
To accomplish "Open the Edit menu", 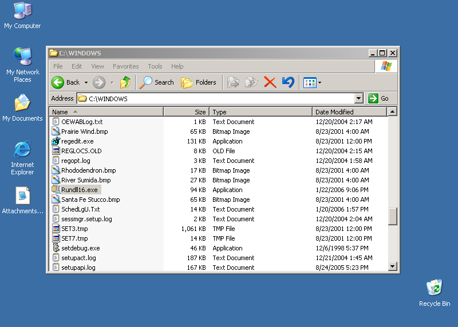I will (x=77, y=66).
